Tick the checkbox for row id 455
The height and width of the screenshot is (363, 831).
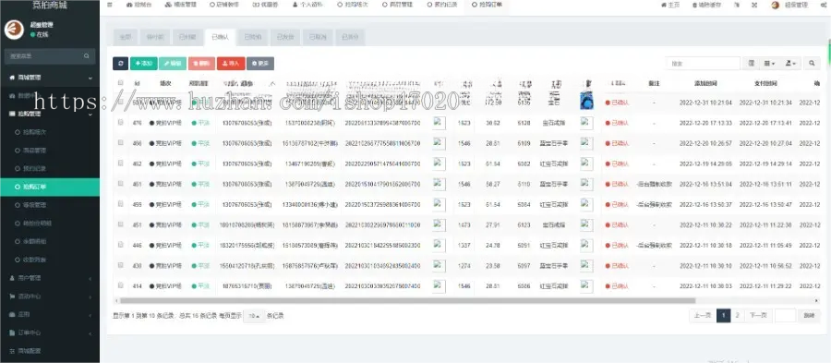(121, 203)
